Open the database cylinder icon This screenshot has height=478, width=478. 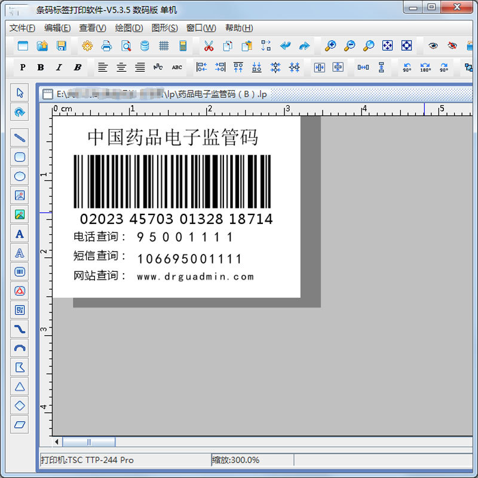(145, 46)
